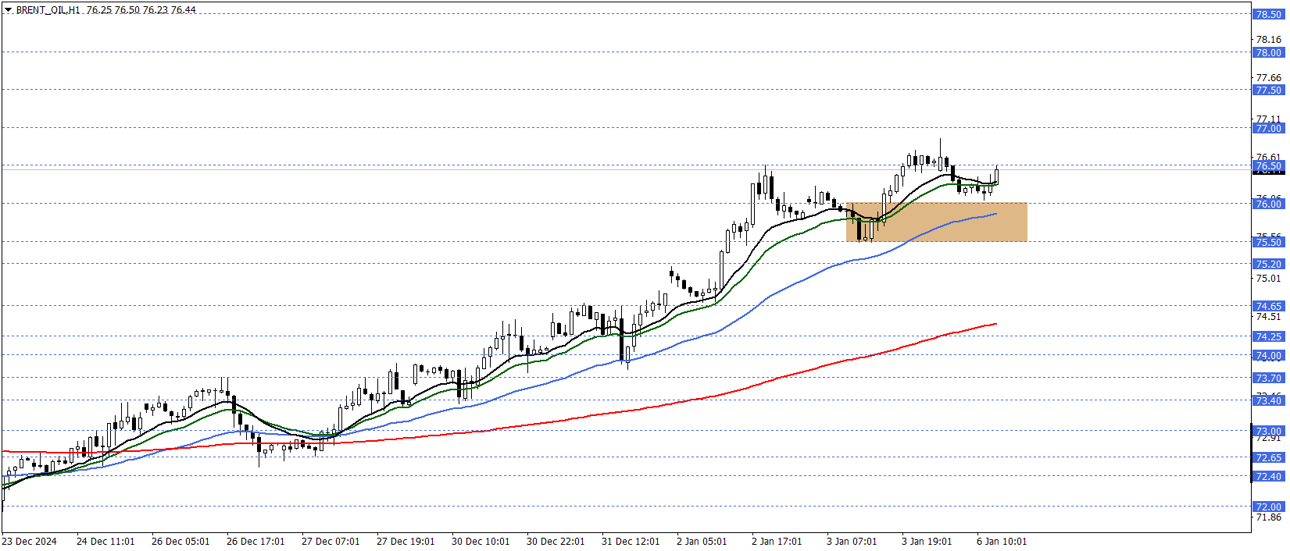Click the 24 Dec 11:01 time label
This screenshot has width=1290, height=551.
105,541
